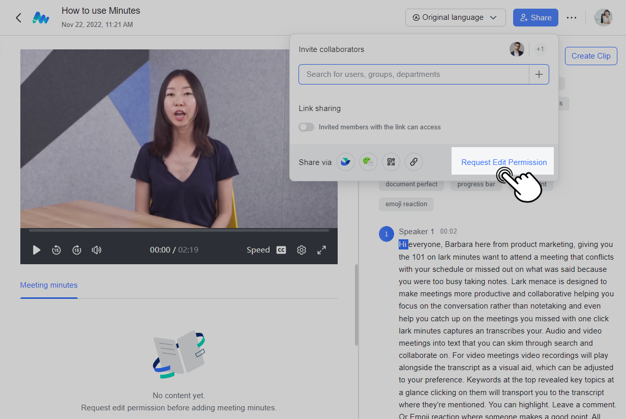
Task: Open video player settings gear
Action: (x=302, y=250)
